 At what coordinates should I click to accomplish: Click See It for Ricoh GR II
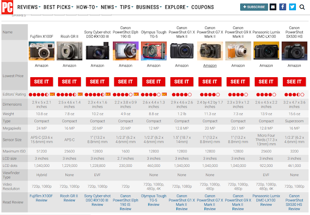69,82
